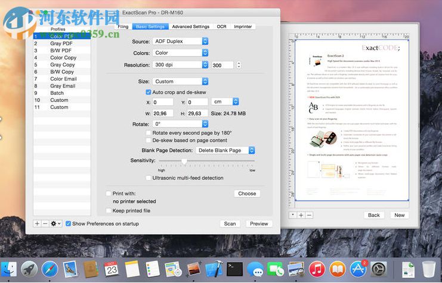Select the Gray PDF profile
Viewport: 442px width, 283px height.
click(x=62, y=43)
